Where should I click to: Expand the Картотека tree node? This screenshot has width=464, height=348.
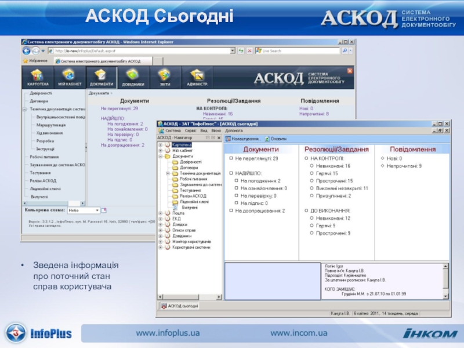[x=161, y=145]
